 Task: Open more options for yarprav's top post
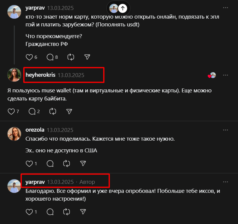225,8
